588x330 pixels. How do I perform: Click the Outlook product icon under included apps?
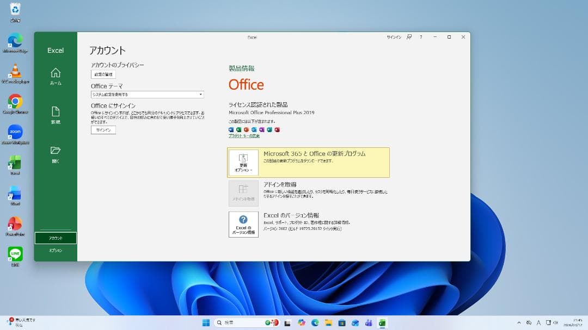tap(254, 129)
